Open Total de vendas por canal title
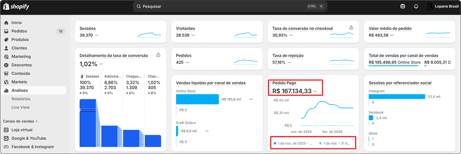Screen dimensions: 461x154 tap(404, 55)
